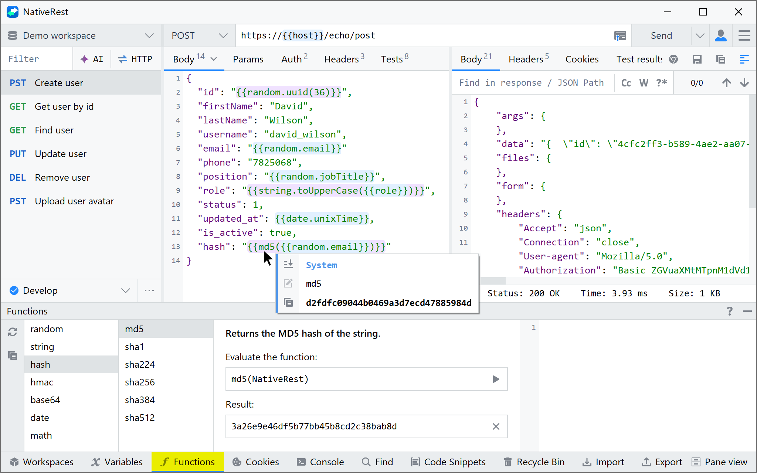Open the POST method dropdown

click(x=223, y=35)
